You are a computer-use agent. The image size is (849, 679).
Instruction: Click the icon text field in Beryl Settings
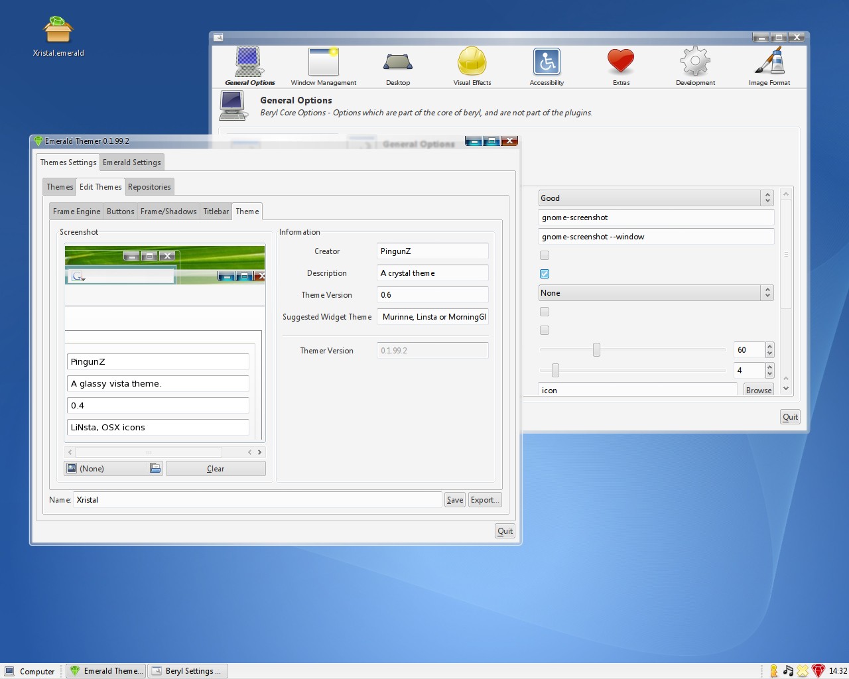637,390
